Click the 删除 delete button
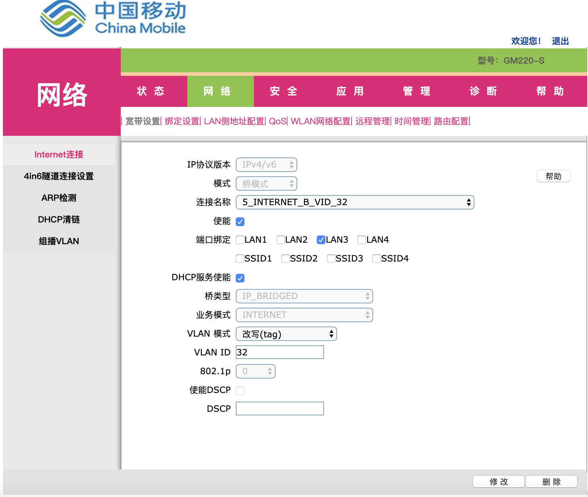 tap(551, 481)
